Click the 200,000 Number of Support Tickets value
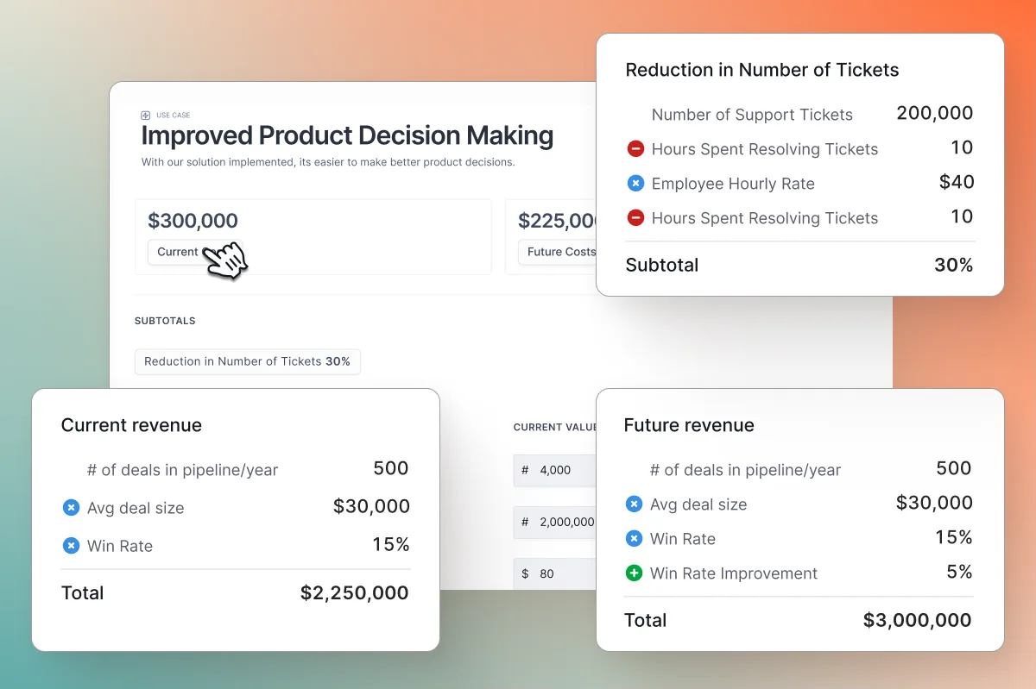This screenshot has height=689, width=1036. click(934, 113)
